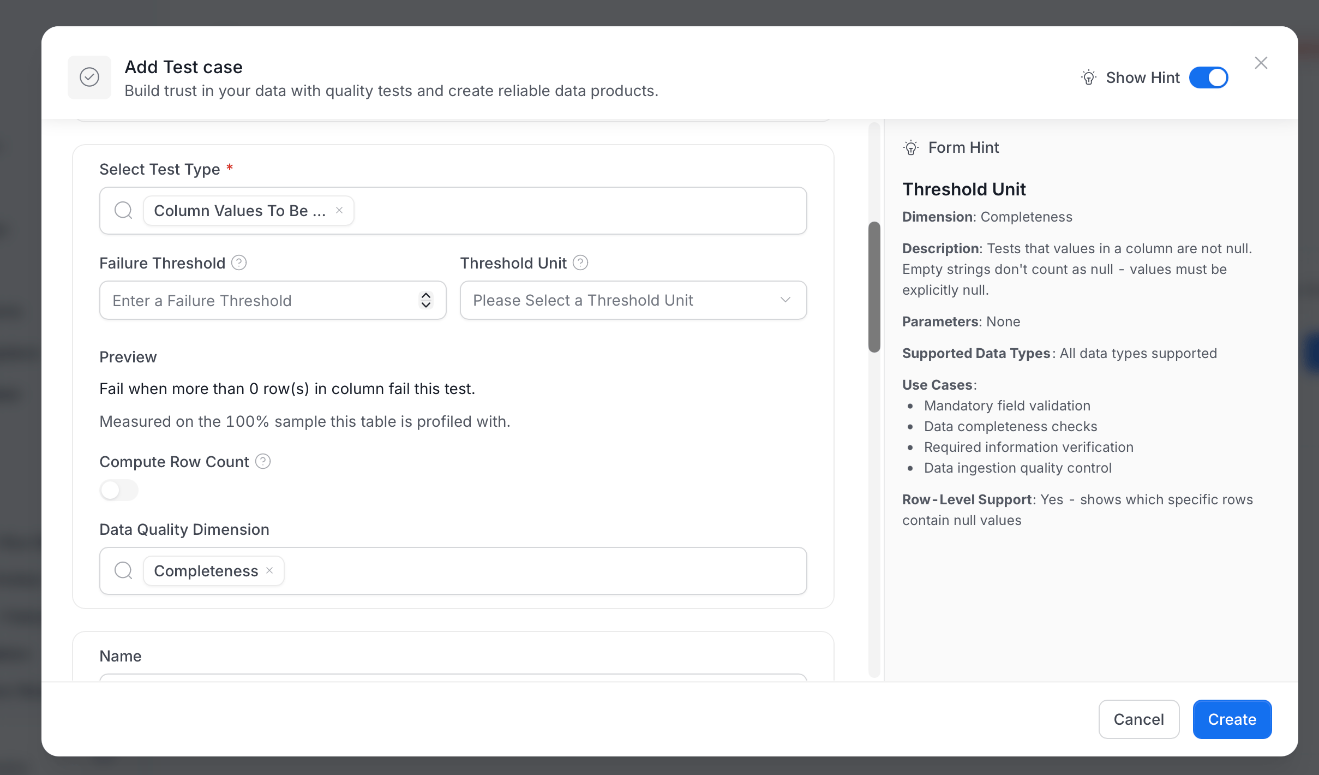Click the 'Data completeness checks' text
1319x775 pixels.
(x=1010, y=426)
